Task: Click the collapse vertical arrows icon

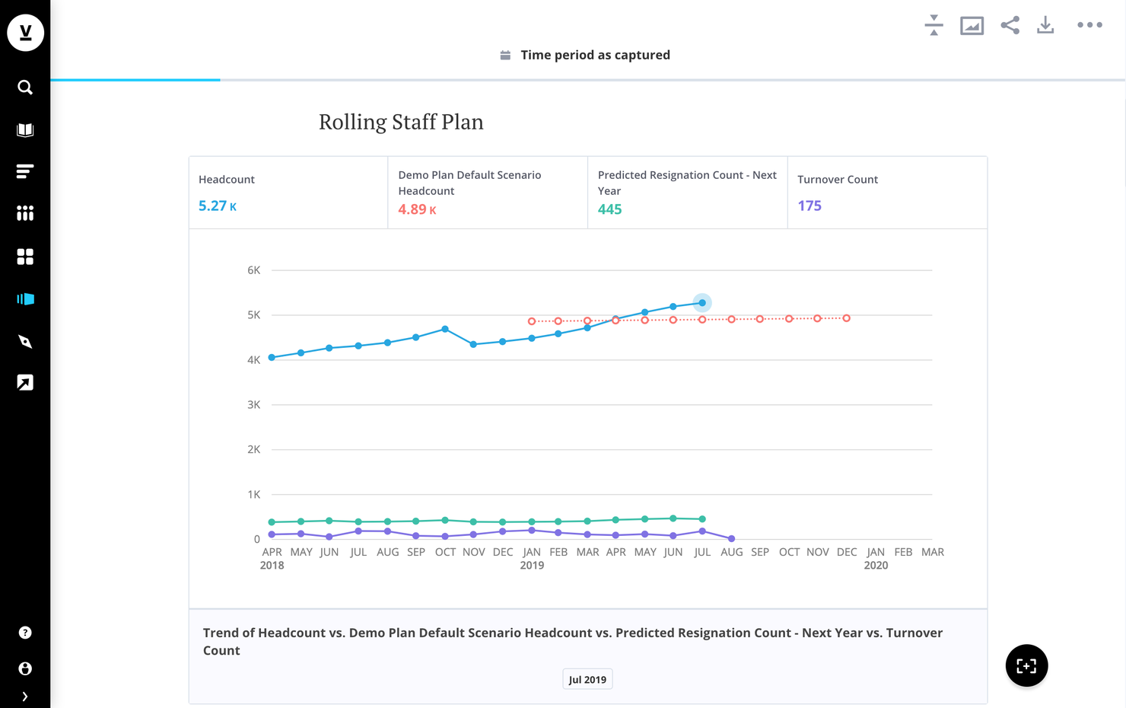Action: (x=934, y=25)
